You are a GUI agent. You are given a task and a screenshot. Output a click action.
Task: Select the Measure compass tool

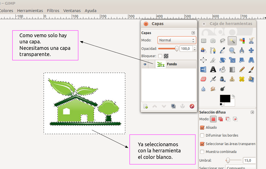pos(242,50)
